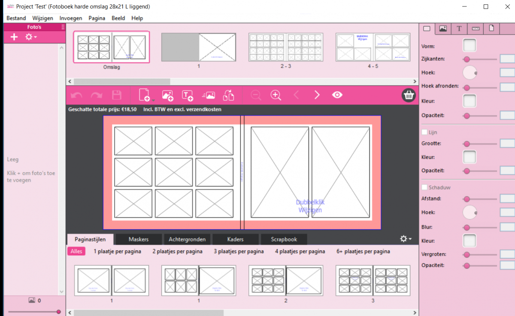
Task: Toggle the eye preview icon
Action: pyautogui.click(x=337, y=95)
